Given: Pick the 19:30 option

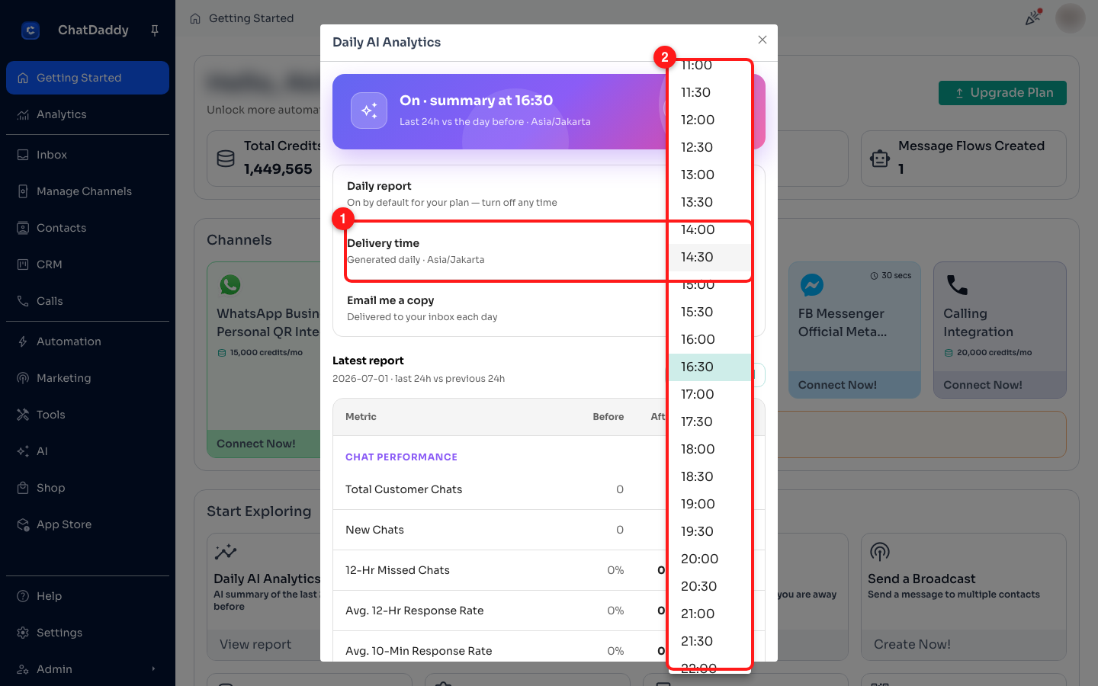Looking at the screenshot, I should (710, 531).
